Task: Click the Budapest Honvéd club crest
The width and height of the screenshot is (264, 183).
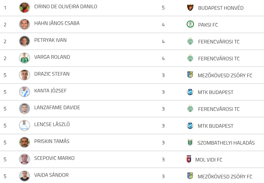Action: click(x=190, y=8)
